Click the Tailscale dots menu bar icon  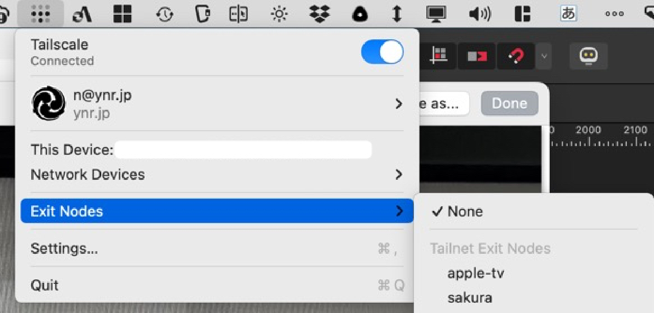point(40,14)
